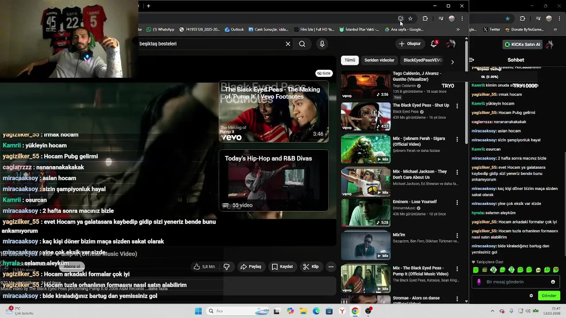Click the Oluştur create button
Screen dimensions: 566x318
pos(410,44)
